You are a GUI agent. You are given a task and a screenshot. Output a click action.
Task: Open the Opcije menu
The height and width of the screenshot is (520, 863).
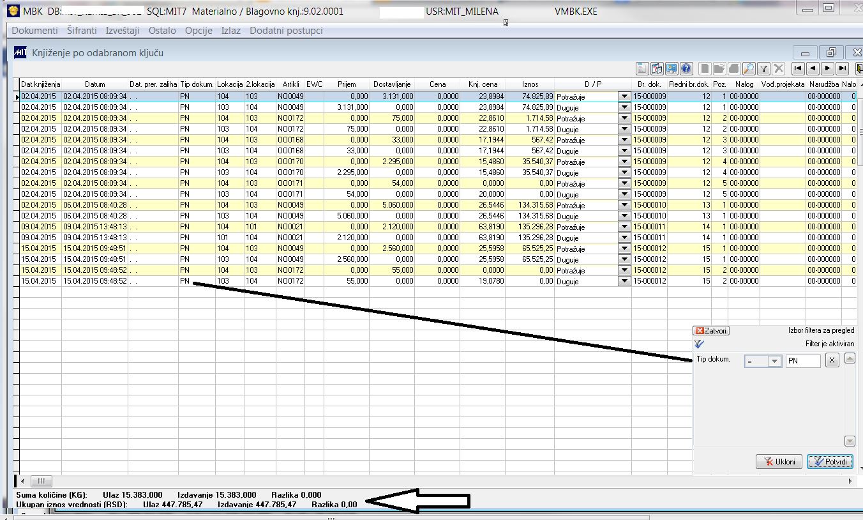pyautogui.click(x=199, y=31)
